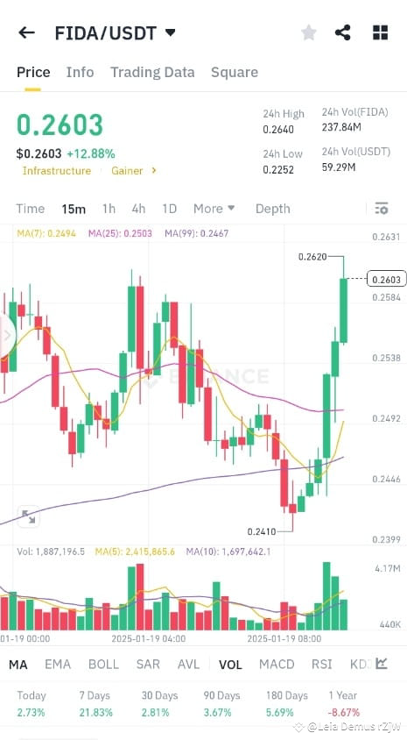Image resolution: width=407 pixels, height=740 pixels.
Task: Open indicator chart icon after KDJ
Action: coord(382,664)
